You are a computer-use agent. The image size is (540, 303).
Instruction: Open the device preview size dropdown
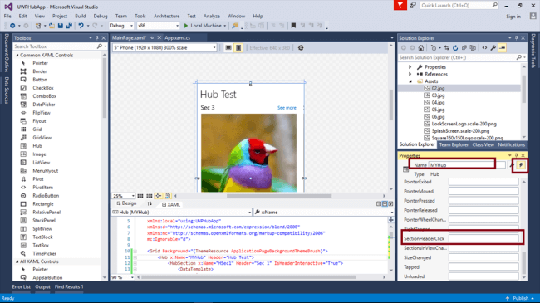point(164,48)
